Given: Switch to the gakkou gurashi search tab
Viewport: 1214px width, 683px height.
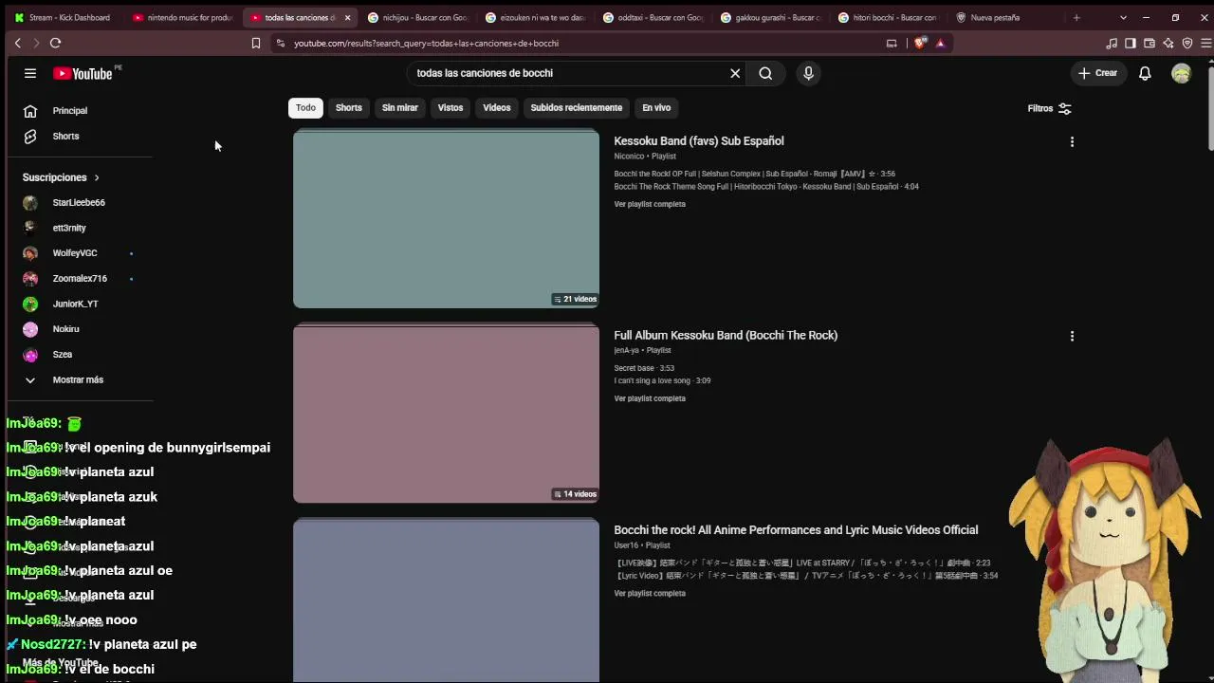Looking at the screenshot, I should (x=772, y=17).
